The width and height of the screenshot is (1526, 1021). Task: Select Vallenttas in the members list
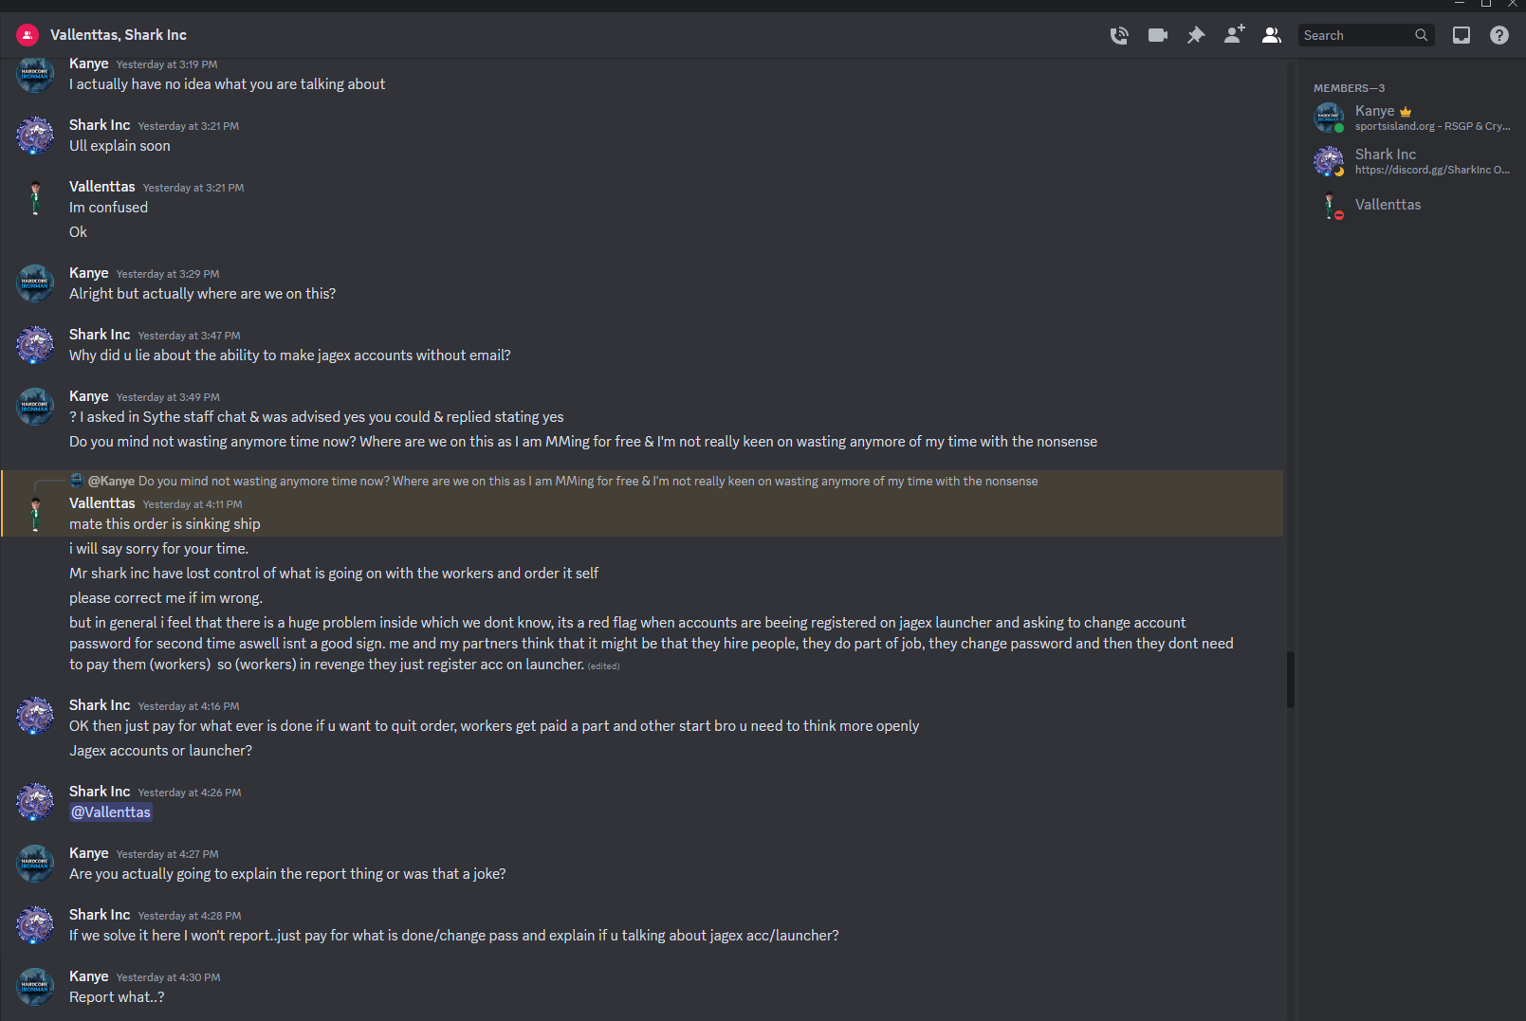1412,205
